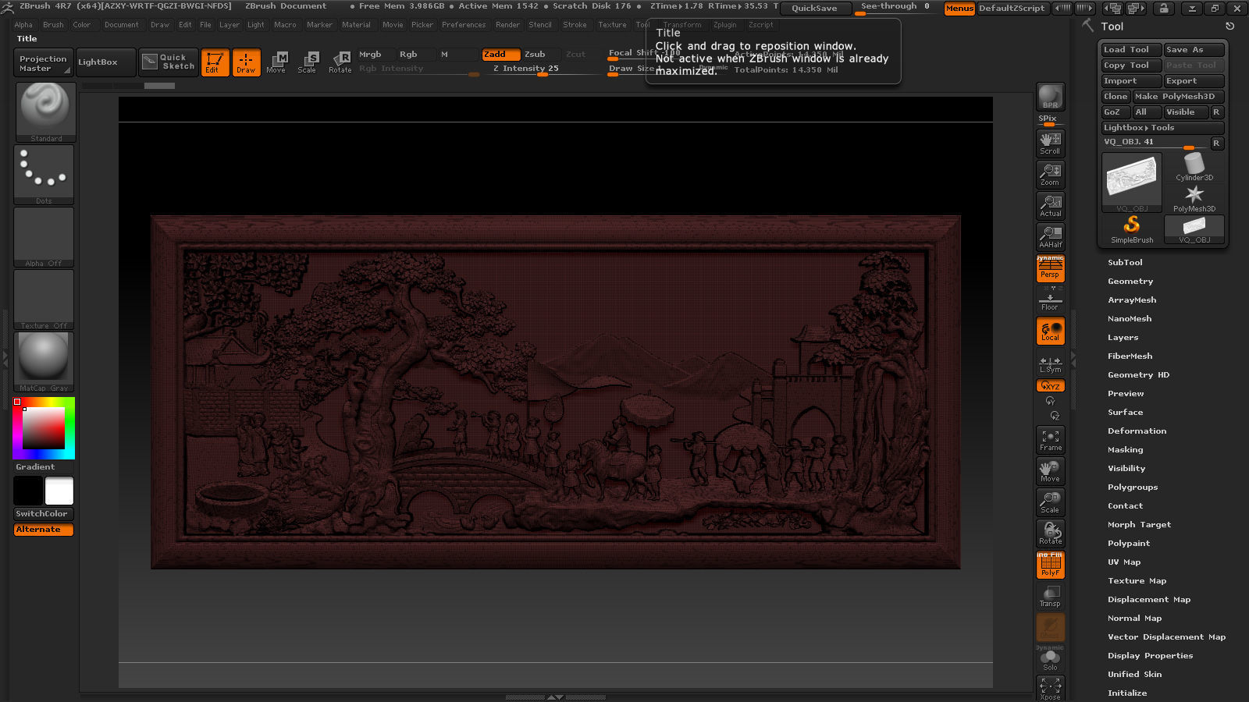
Task: Select the Cylinder3D tool icon
Action: pyautogui.click(x=1194, y=167)
